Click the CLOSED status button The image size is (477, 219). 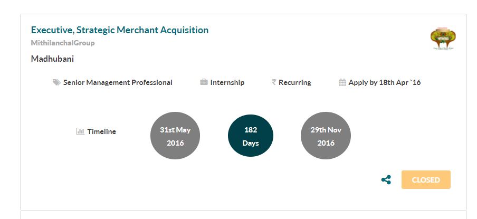pos(426,180)
